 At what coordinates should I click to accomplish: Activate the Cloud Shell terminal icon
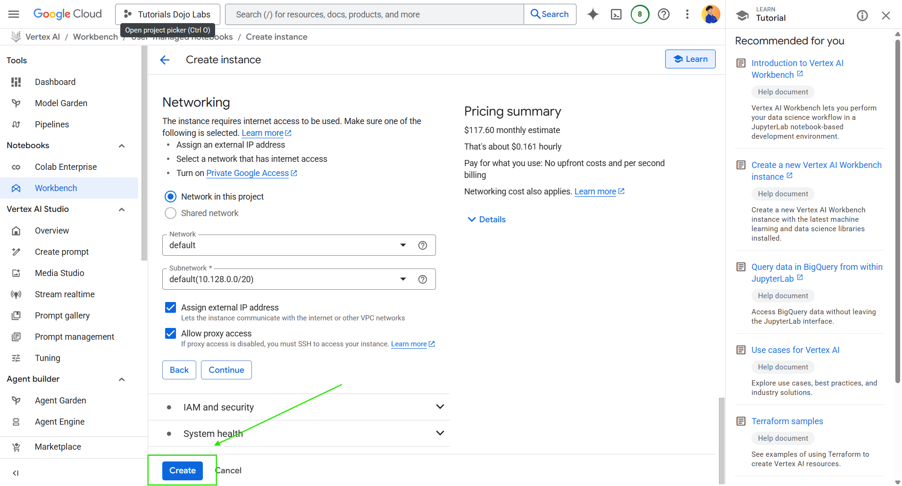[x=616, y=14]
